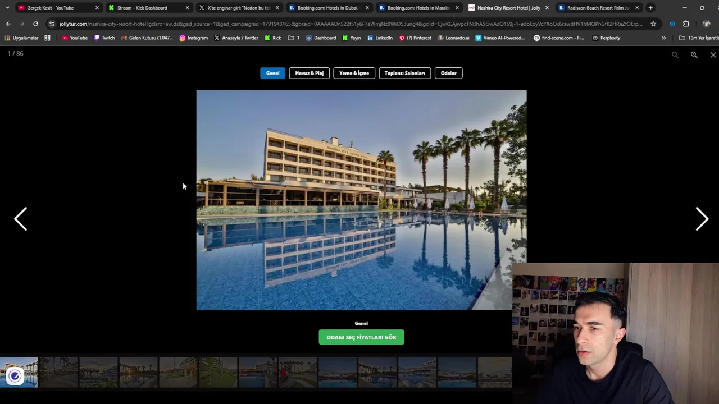Open a new browser tab
The height and width of the screenshot is (404, 719).
tap(650, 8)
